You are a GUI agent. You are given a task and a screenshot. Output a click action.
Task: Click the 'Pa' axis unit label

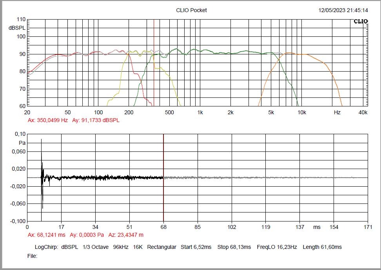pyautogui.click(x=22, y=143)
